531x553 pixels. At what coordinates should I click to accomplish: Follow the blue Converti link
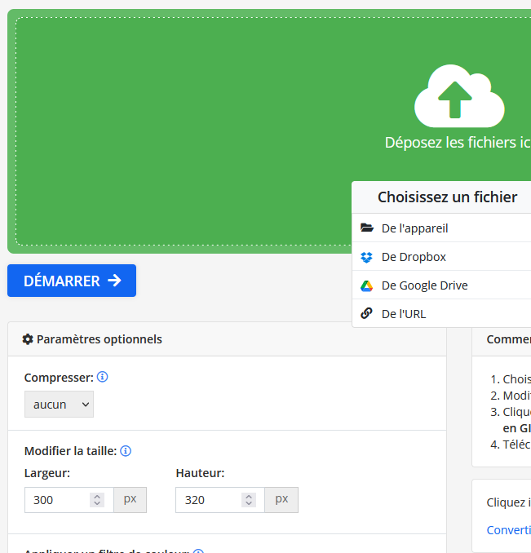coord(508,530)
